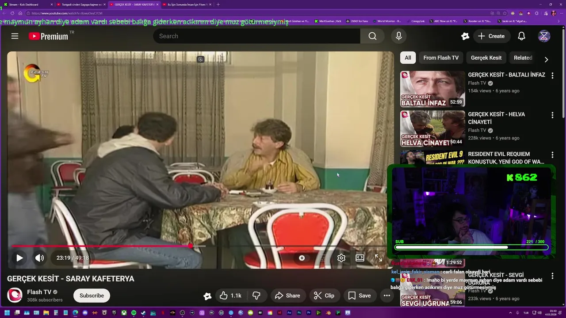Switch to theater mode view
Screen dimensions: 566x318
360,258
